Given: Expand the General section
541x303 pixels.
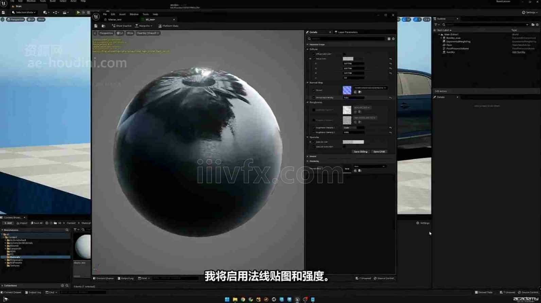Looking at the screenshot, I should pyautogui.click(x=308, y=156).
